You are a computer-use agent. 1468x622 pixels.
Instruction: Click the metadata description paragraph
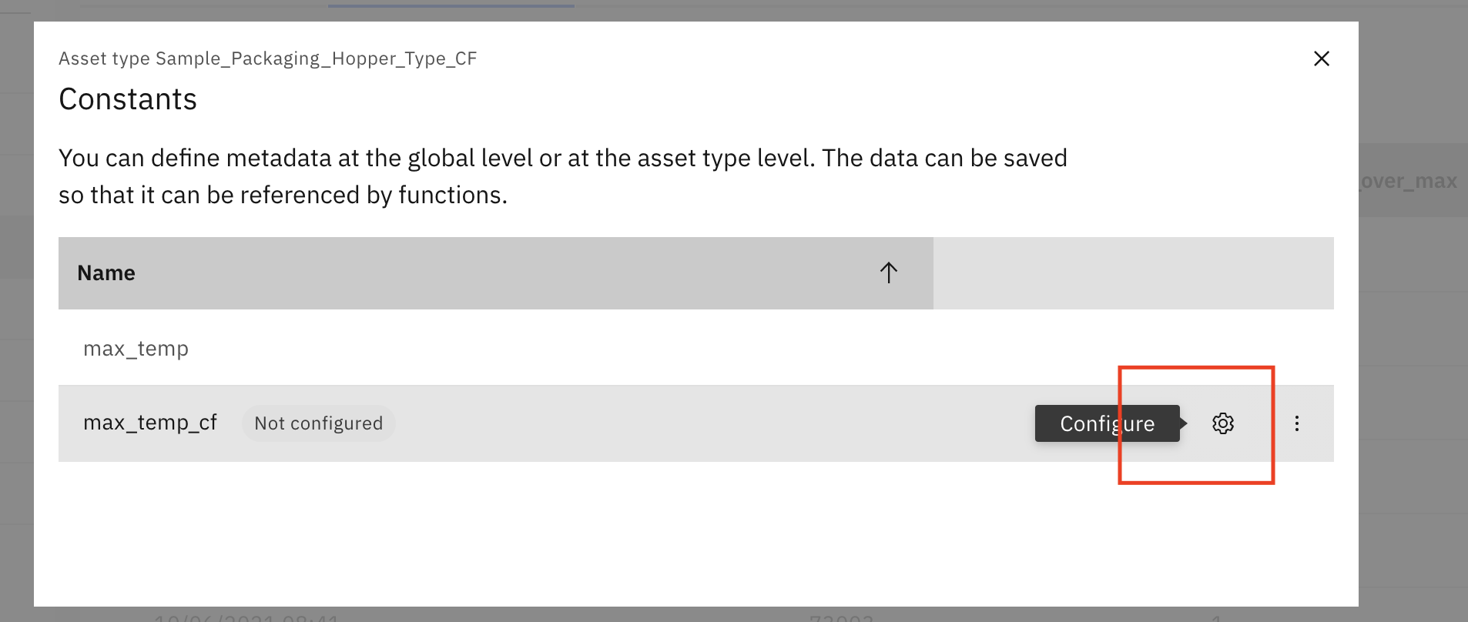pyautogui.click(x=563, y=176)
